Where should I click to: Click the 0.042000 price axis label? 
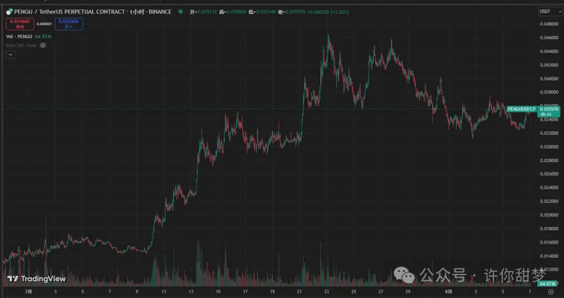coord(549,65)
